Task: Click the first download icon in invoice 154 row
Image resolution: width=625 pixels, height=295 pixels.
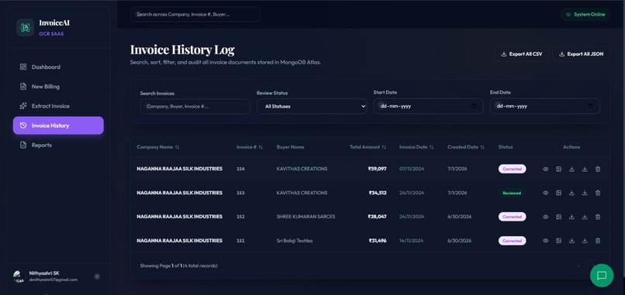Action: coord(571,170)
